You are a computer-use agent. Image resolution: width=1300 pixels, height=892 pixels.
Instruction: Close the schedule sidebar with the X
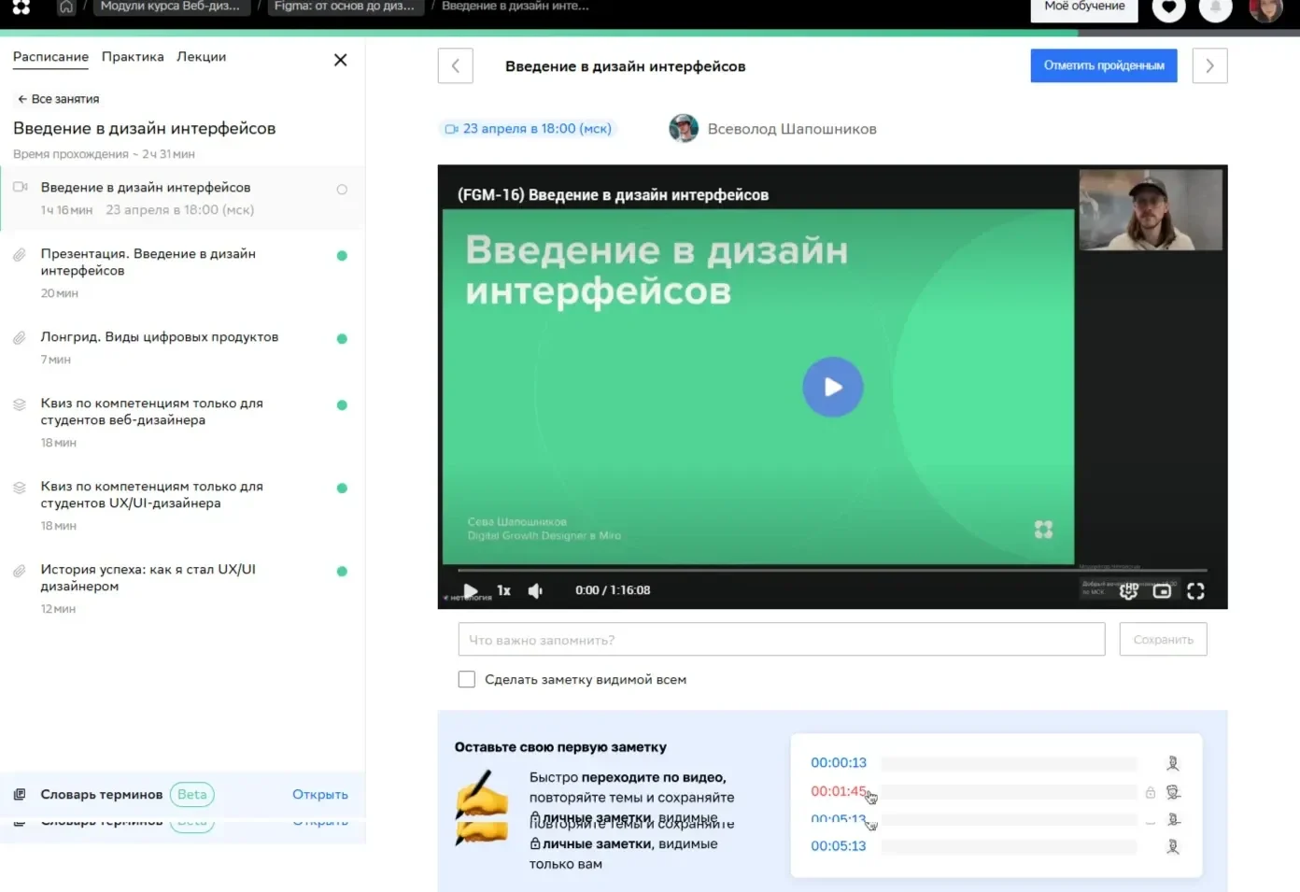(340, 60)
